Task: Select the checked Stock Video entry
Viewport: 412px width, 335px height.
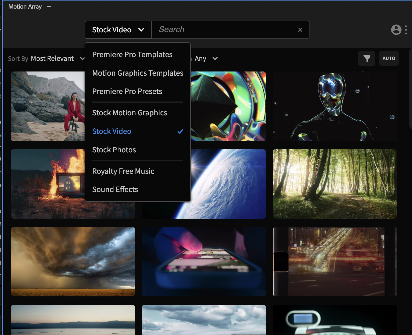Action: tap(138, 131)
